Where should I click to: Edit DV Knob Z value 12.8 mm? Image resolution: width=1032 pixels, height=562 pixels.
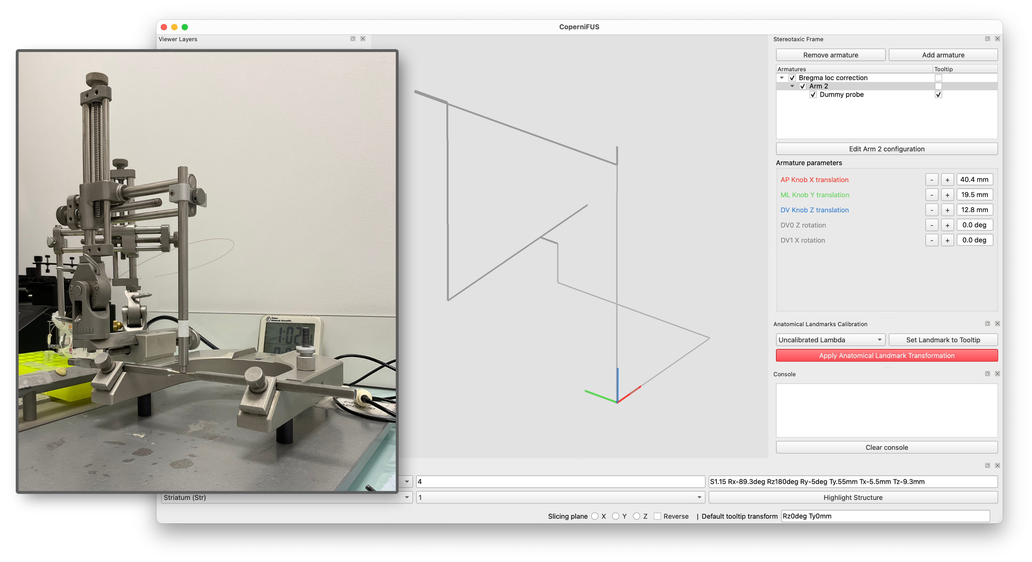[974, 210]
